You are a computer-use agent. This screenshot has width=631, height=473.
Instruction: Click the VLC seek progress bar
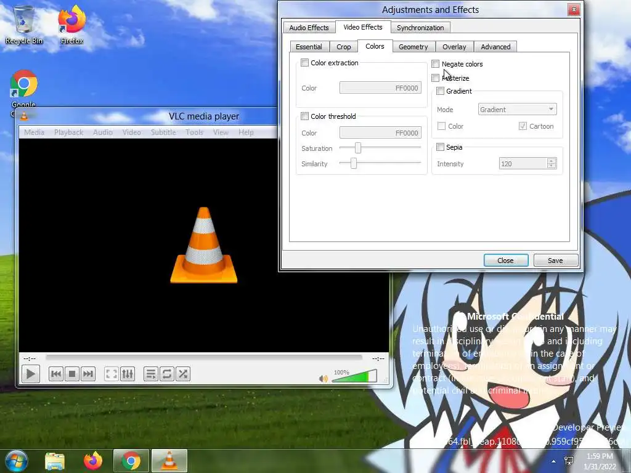pos(204,358)
